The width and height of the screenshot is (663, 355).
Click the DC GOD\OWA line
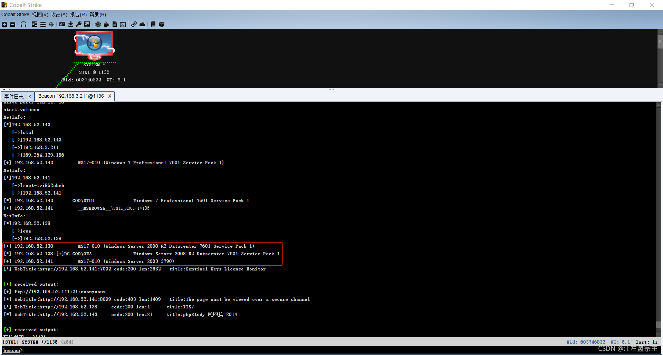point(142,254)
